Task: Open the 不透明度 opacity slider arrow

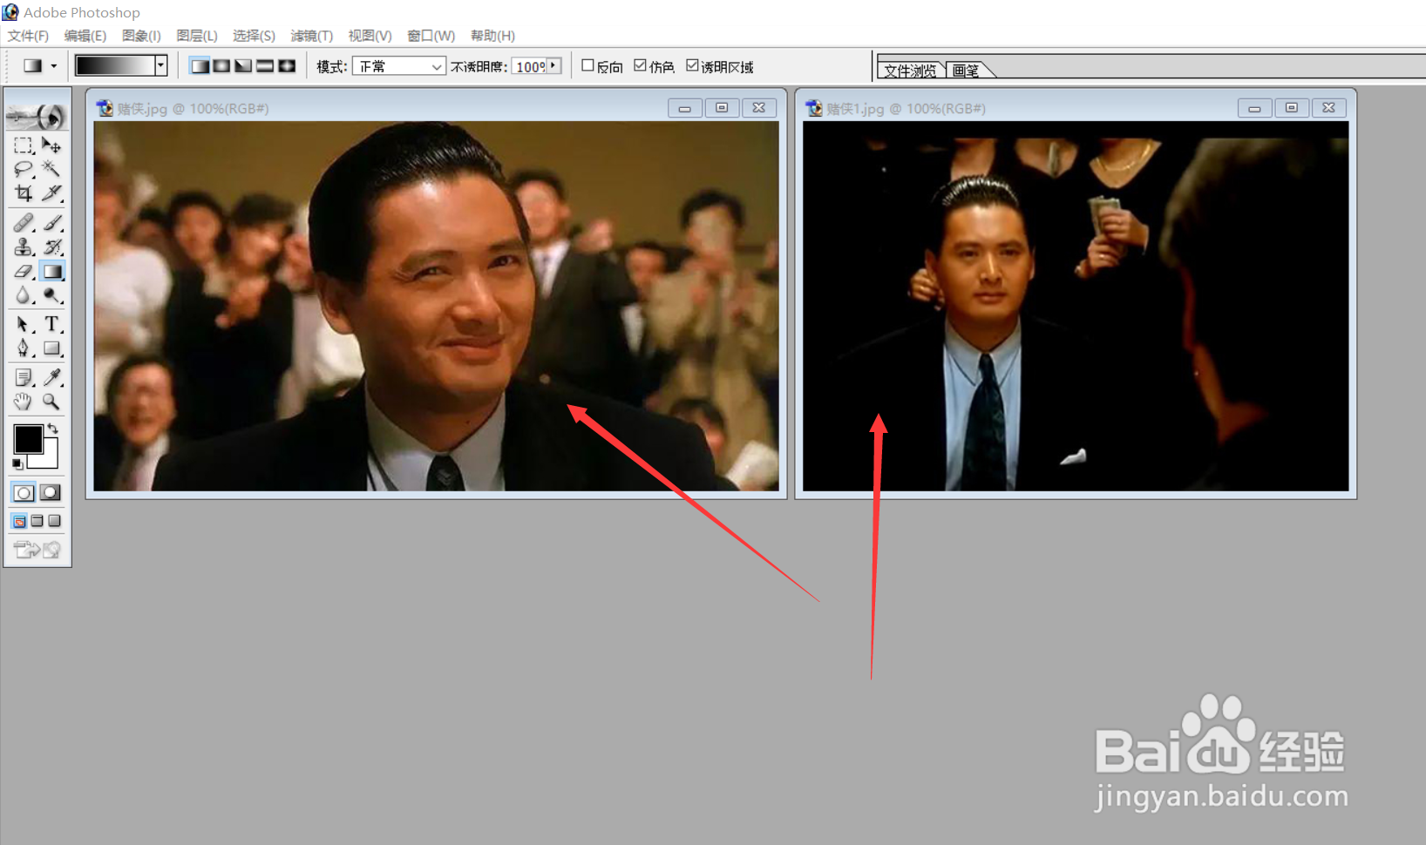Action: coord(553,66)
